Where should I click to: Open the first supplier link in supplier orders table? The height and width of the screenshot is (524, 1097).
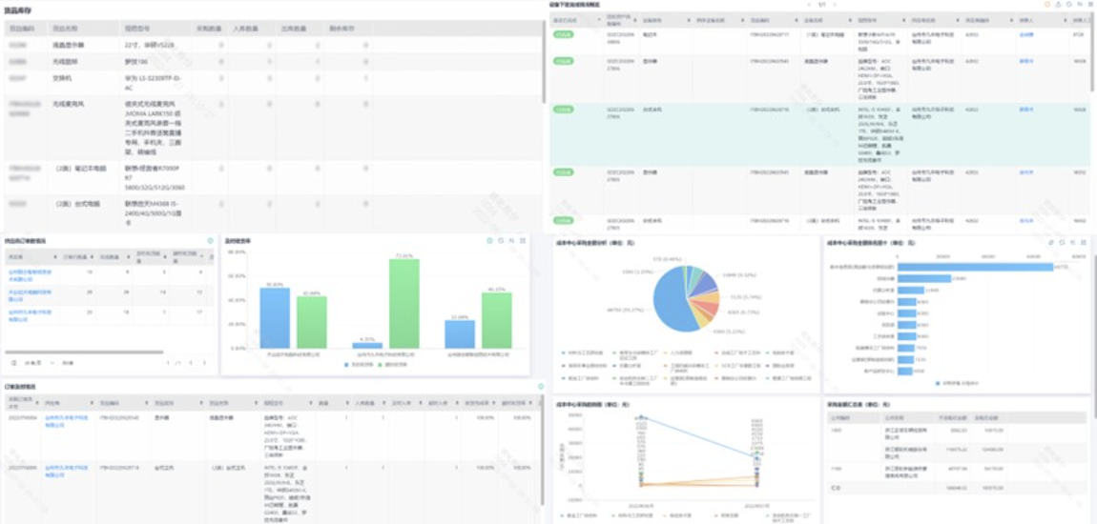[x=29, y=273]
